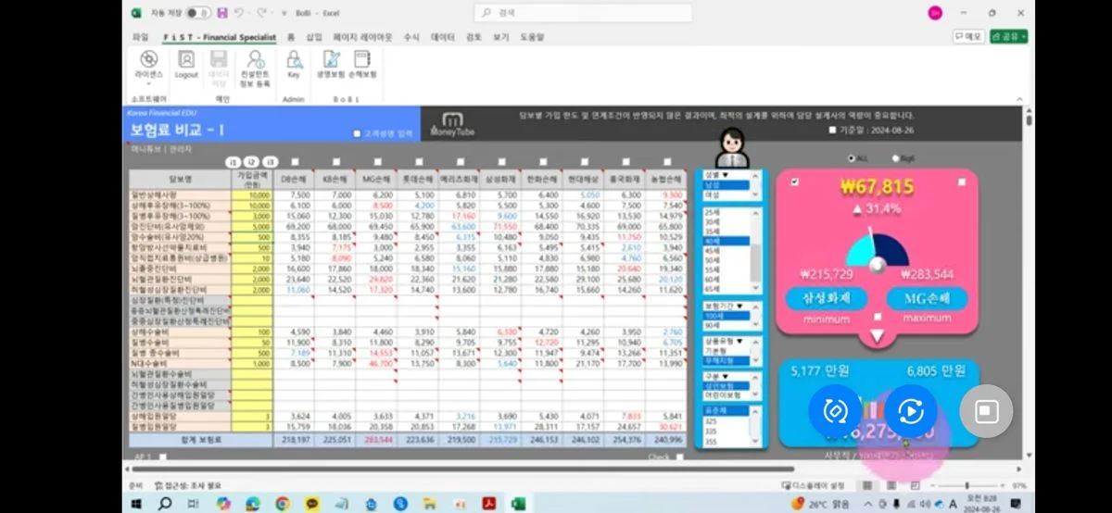1112x513 pixels.
Task: Check the 기준일 date checkbox
Action: 831,131
